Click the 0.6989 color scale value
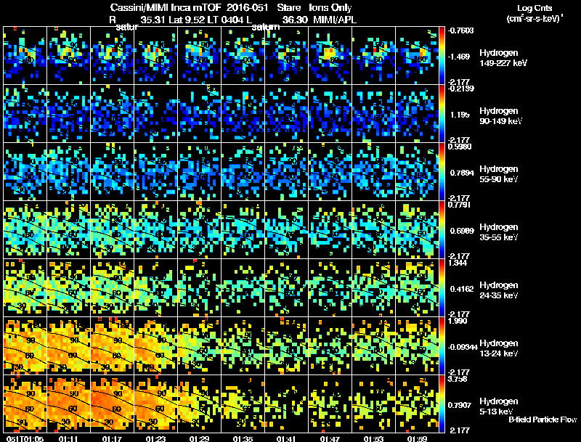 [x=460, y=231]
